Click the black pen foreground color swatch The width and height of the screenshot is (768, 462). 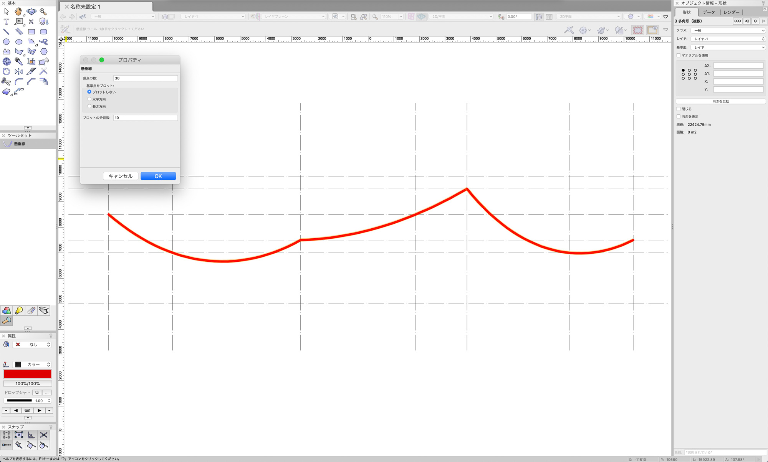tap(18, 365)
